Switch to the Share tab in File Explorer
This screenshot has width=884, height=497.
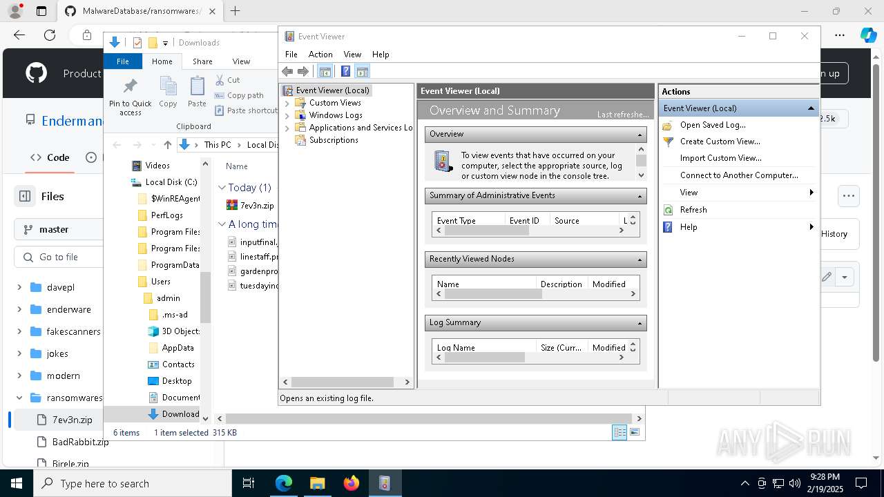202,61
